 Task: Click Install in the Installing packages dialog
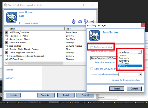coord(117,89)
